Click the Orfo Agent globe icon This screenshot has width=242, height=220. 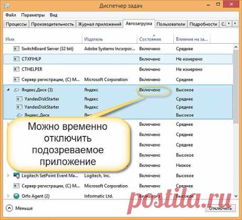pyautogui.click(x=16, y=196)
